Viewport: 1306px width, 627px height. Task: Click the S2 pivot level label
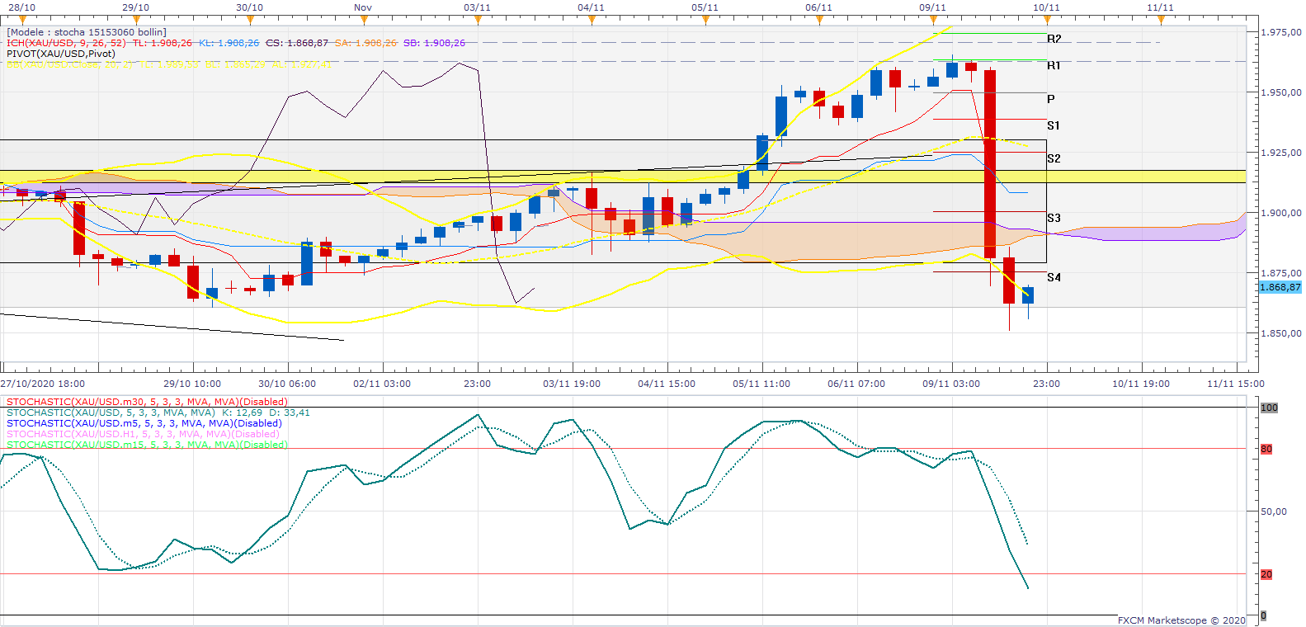[1054, 158]
